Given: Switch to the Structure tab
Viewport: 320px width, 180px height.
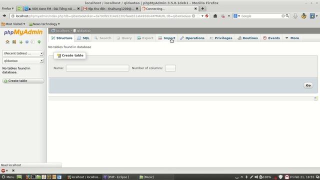Looking at the screenshot, I should point(62,38).
